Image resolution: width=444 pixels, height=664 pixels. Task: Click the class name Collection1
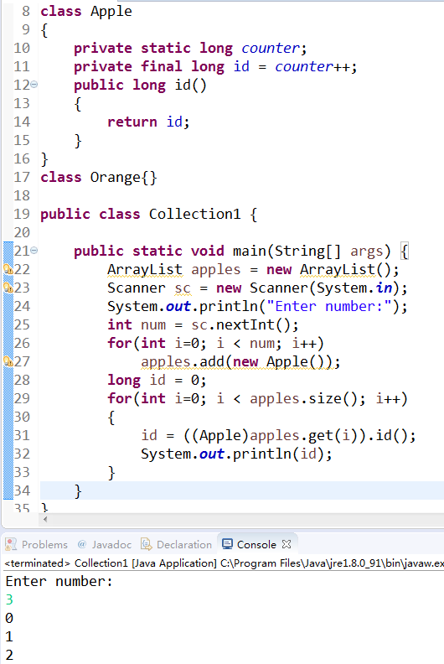click(194, 215)
